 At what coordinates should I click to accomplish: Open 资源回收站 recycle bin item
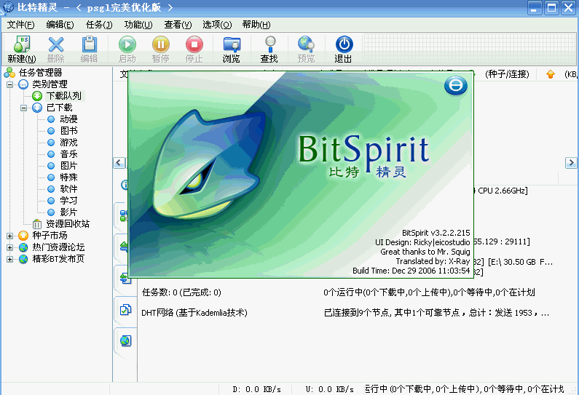click(68, 223)
